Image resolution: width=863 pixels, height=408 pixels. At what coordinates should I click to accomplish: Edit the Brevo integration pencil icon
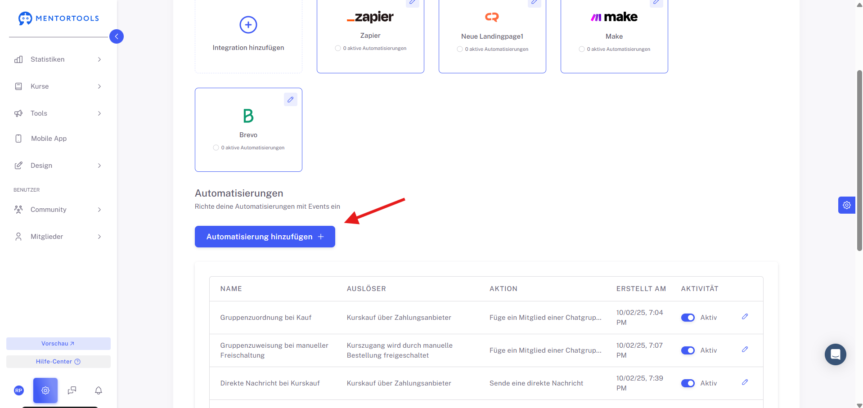[291, 99]
